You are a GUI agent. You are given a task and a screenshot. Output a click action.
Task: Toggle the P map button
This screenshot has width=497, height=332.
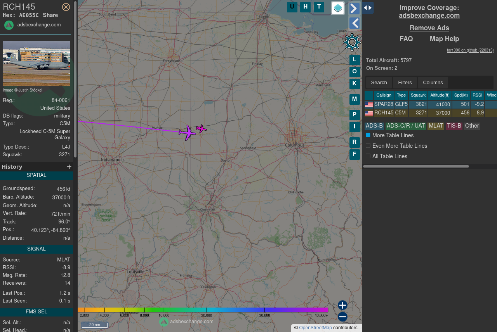coord(355,115)
